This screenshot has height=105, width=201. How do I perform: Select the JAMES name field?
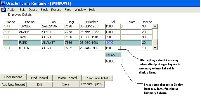click(30, 37)
